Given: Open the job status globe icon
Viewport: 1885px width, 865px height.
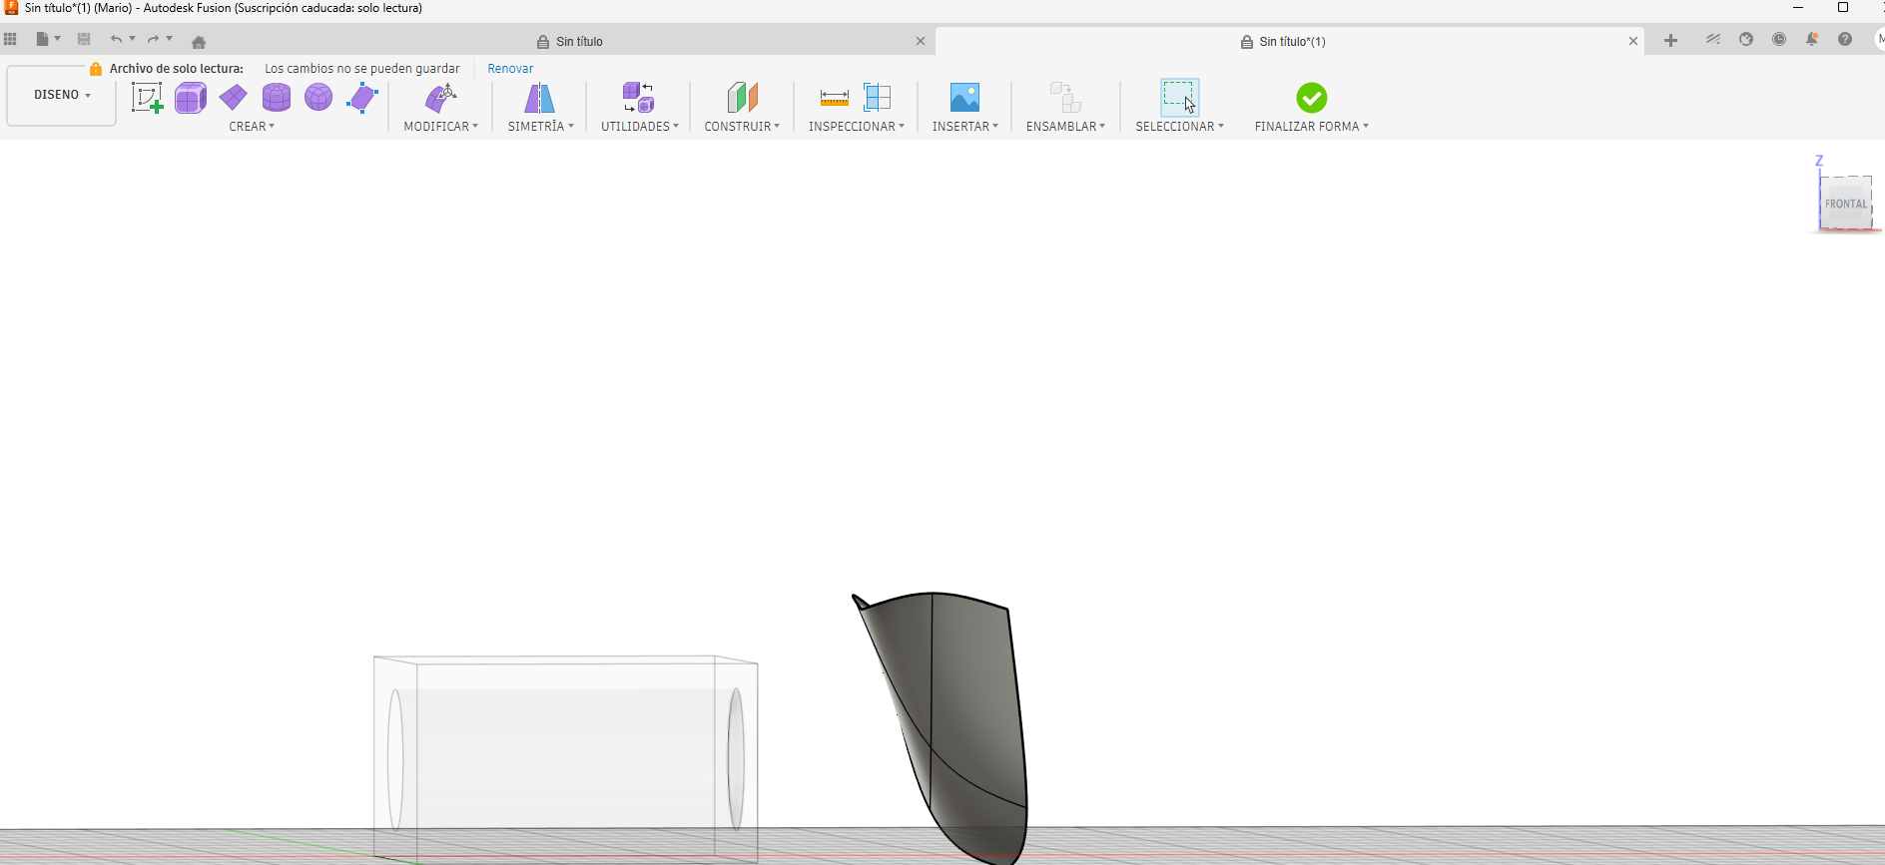Looking at the screenshot, I should [1746, 40].
